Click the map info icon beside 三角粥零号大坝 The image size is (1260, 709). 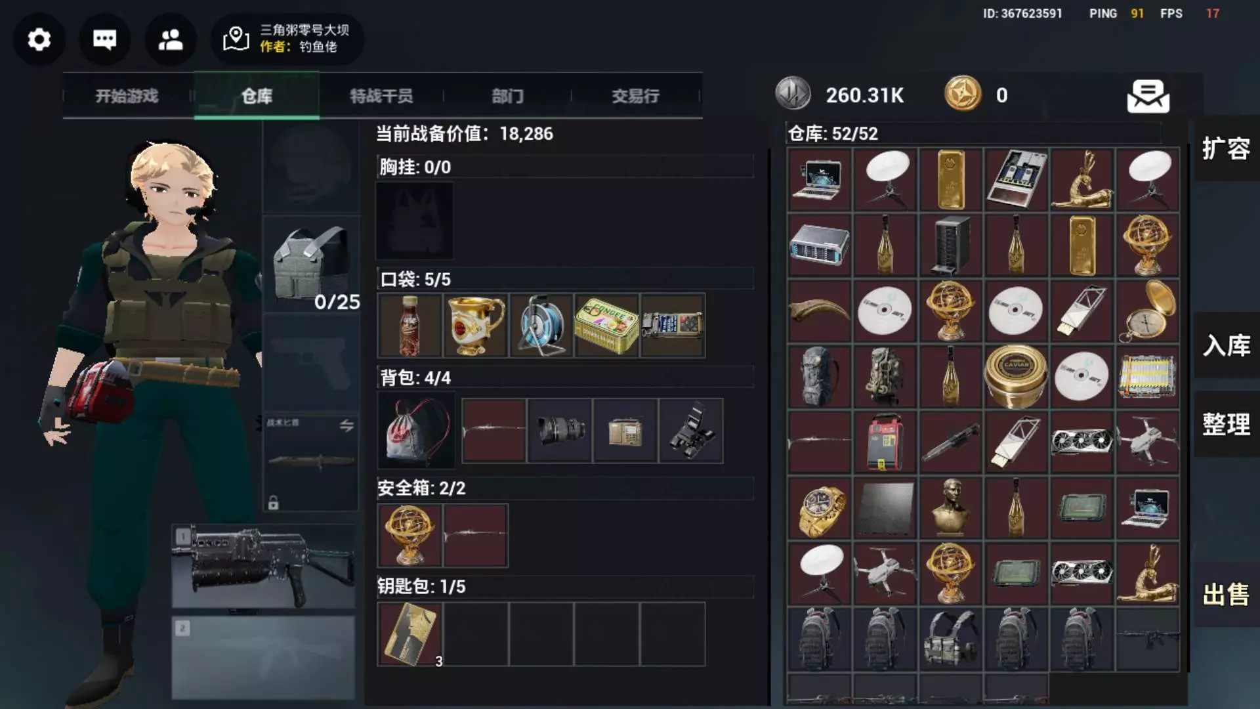click(236, 39)
